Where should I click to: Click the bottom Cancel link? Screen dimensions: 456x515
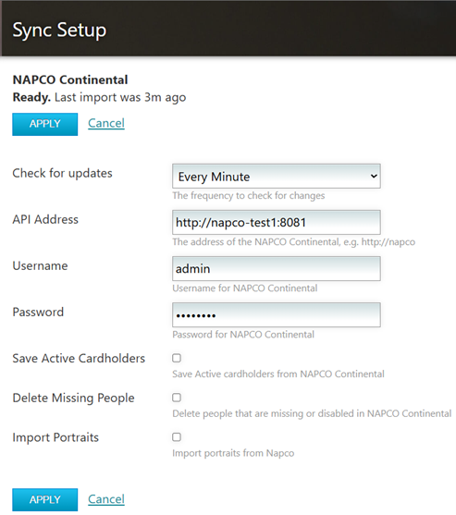point(106,499)
